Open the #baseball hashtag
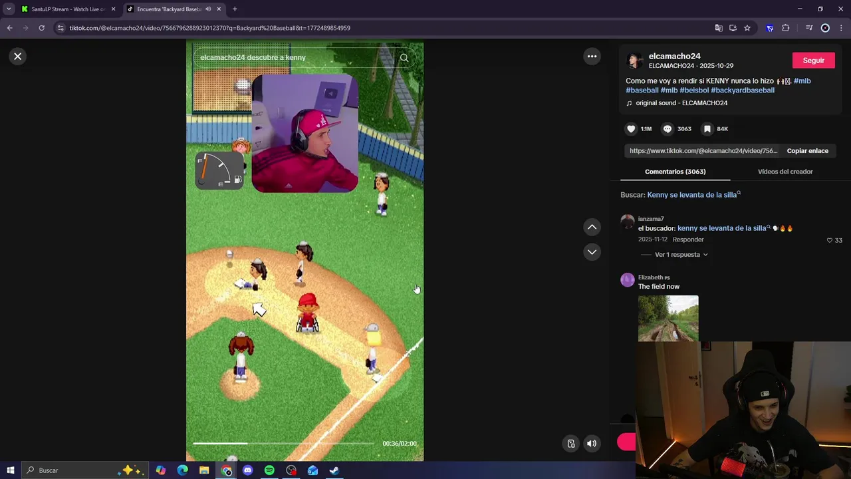The image size is (851, 479). 642,90
